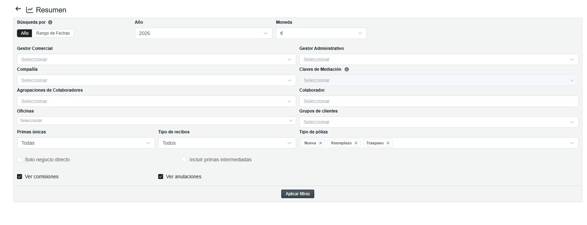Uncheck Ver comisiones

point(20,177)
